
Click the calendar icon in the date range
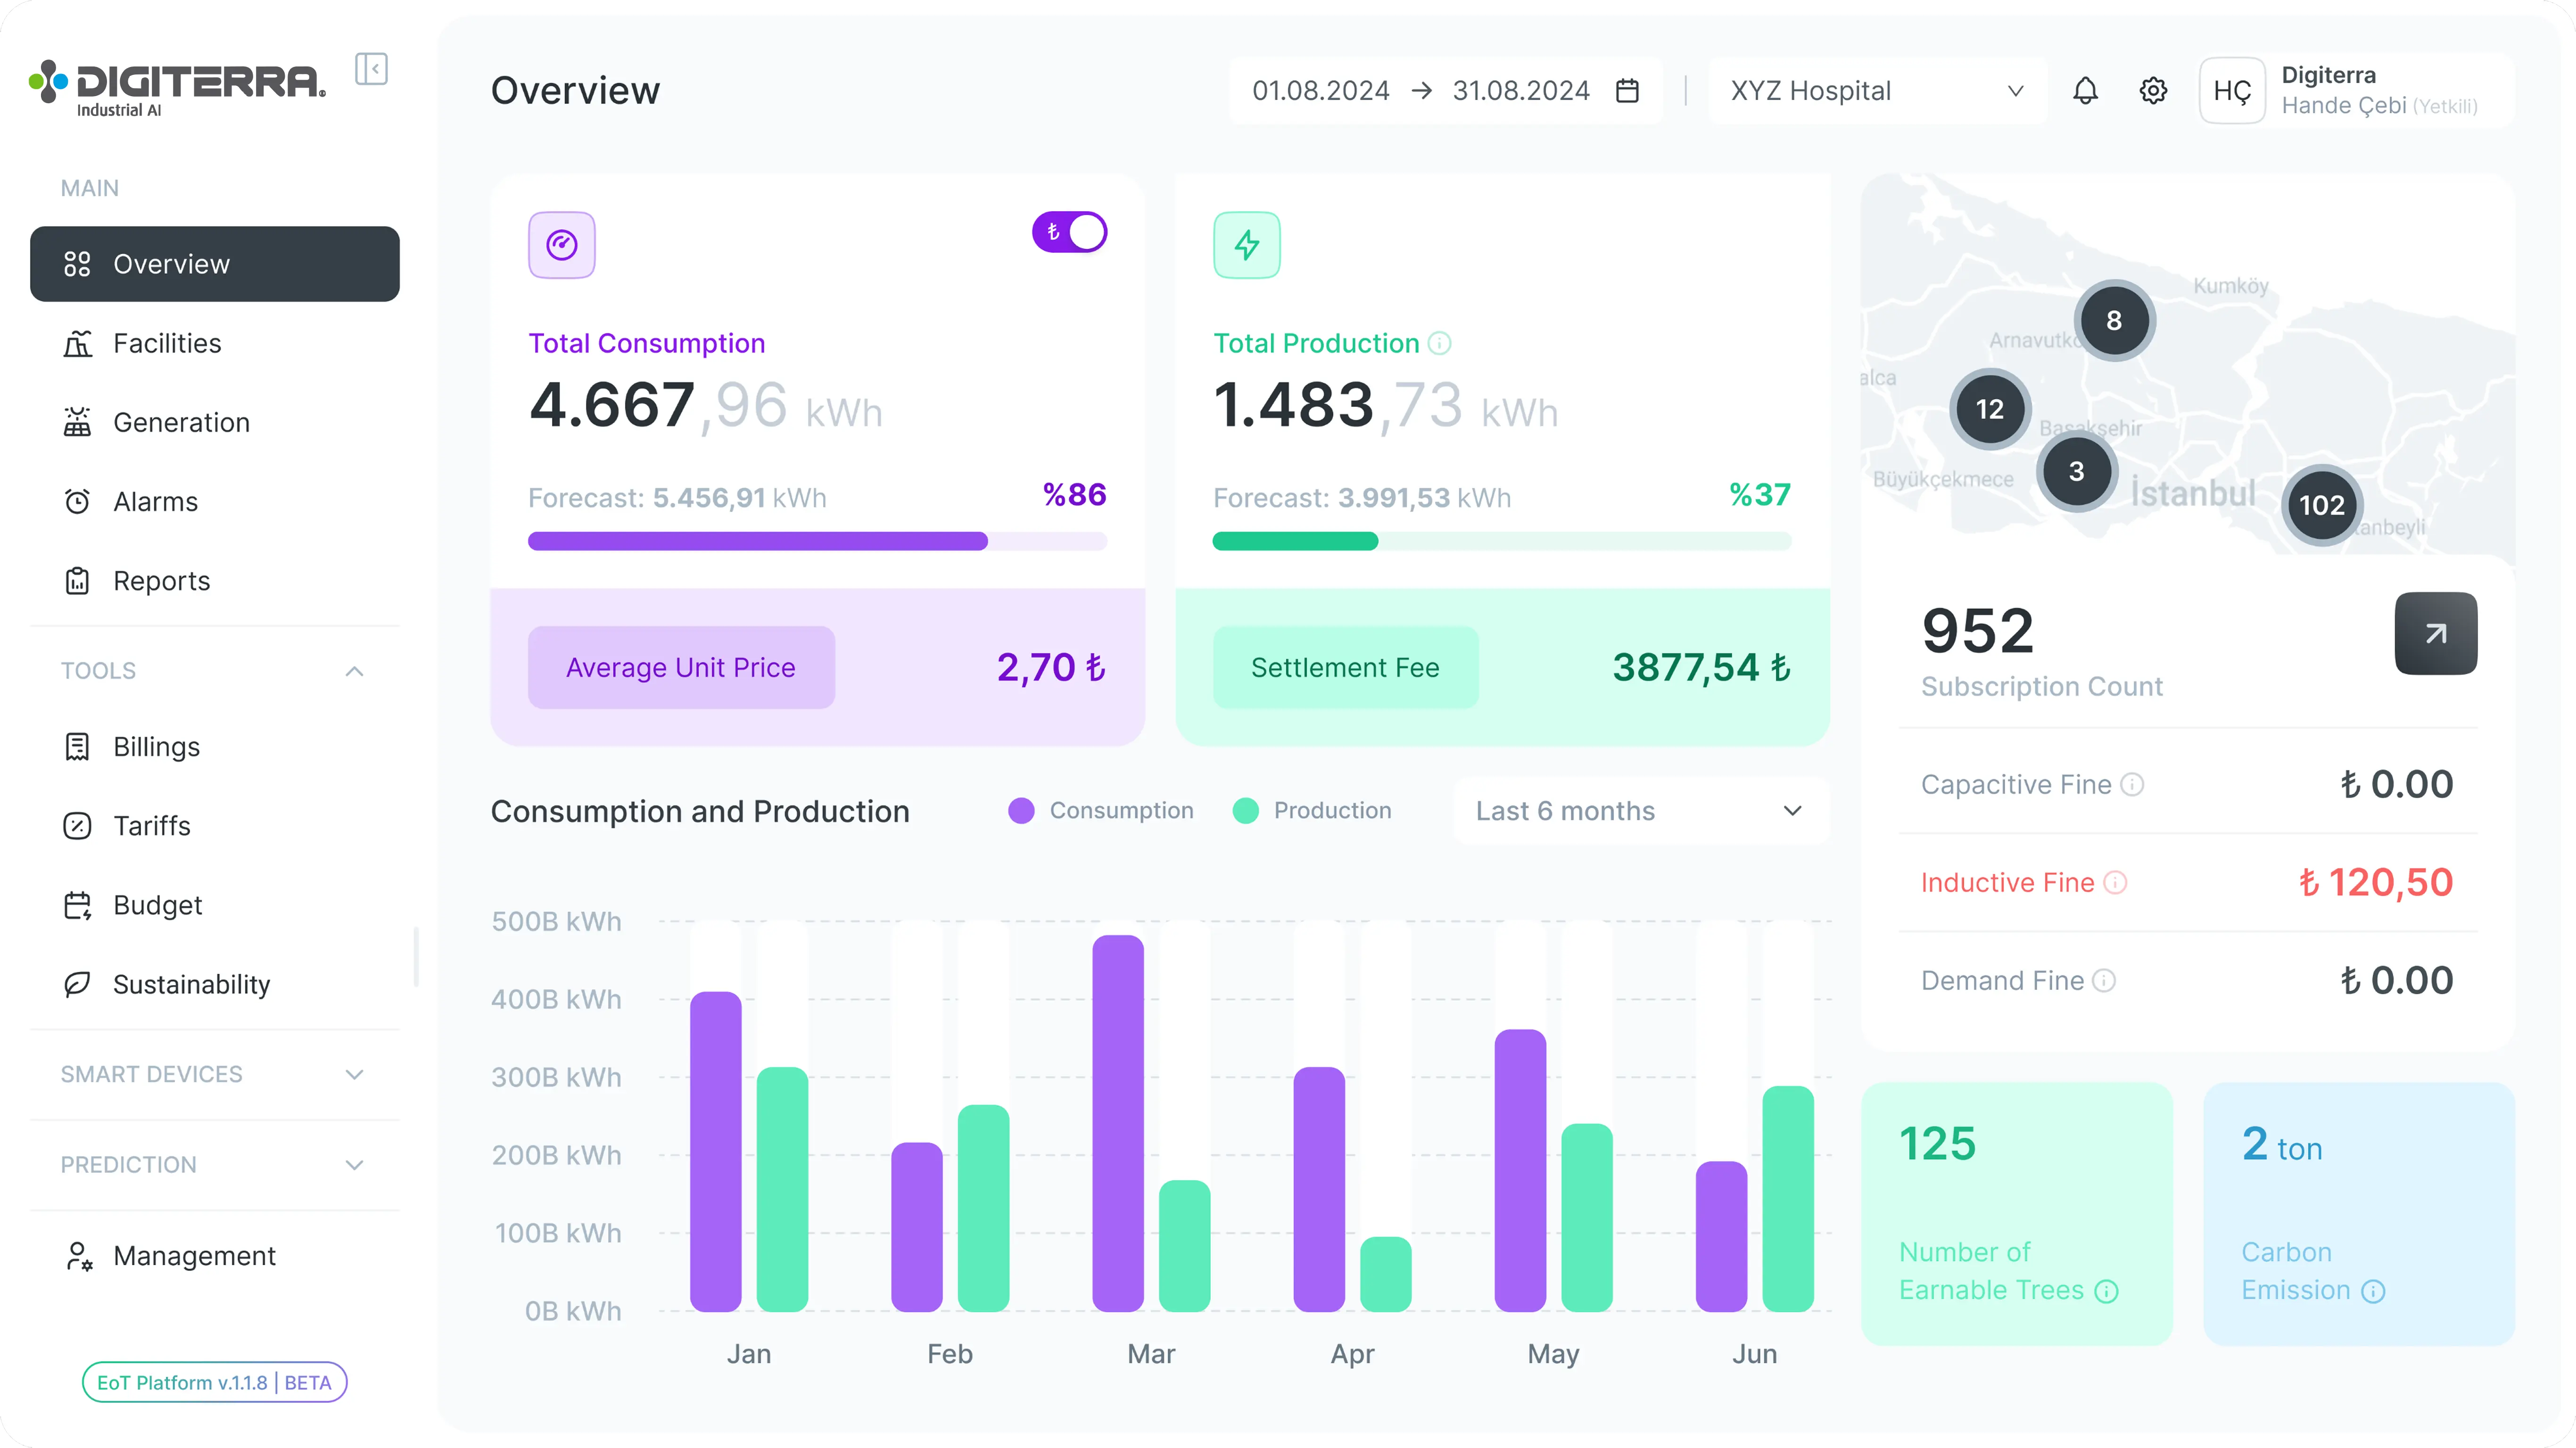1627,91
